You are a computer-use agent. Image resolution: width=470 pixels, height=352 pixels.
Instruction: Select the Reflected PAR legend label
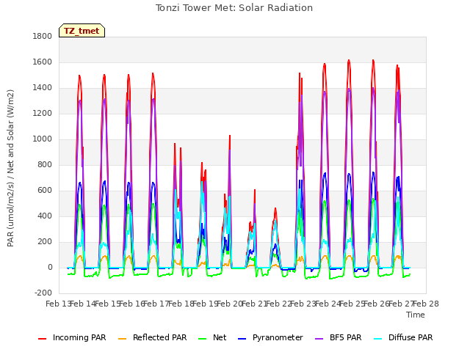click(160, 337)
